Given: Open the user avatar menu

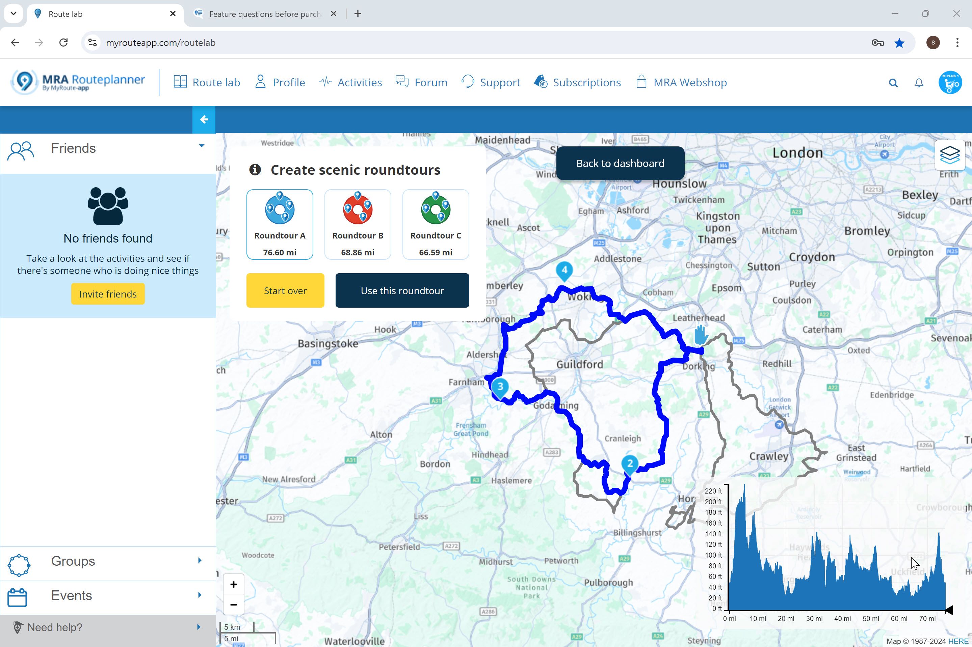Looking at the screenshot, I should point(950,83).
